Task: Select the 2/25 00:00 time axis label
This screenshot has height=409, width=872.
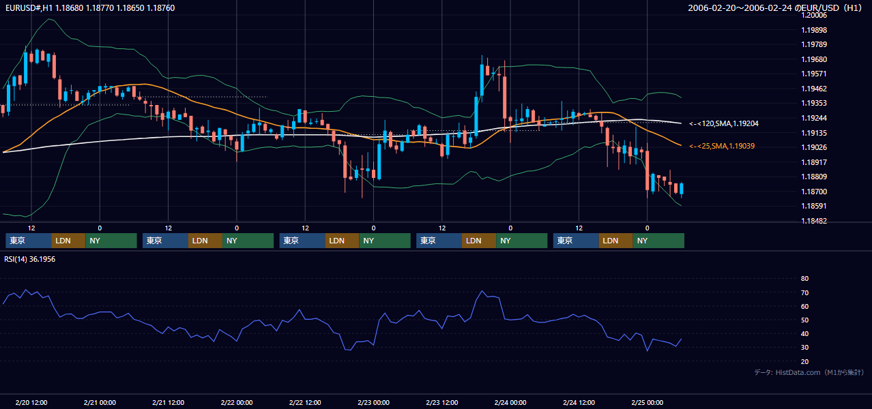Action: (648, 403)
